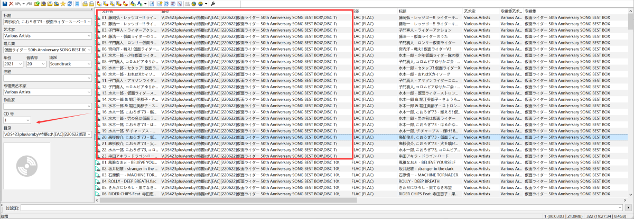The height and width of the screenshot is (219, 634).
Task: Open web tag sources globe icon
Action: (x=201, y=4)
